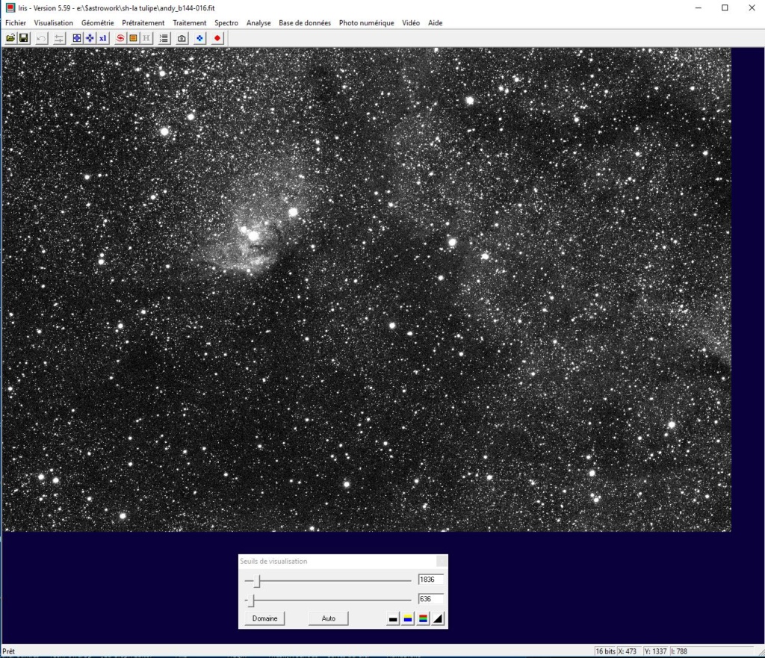Click the X: 473 status bar entry
Screen dimensions: 765x658
coord(628,651)
